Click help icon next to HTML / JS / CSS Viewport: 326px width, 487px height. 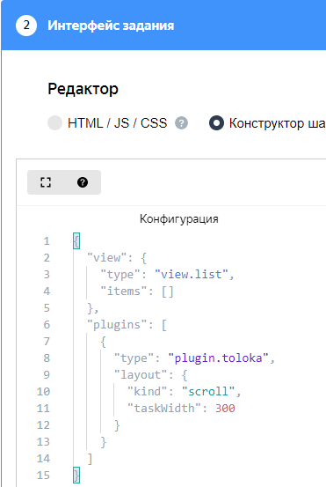pyautogui.click(x=181, y=123)
